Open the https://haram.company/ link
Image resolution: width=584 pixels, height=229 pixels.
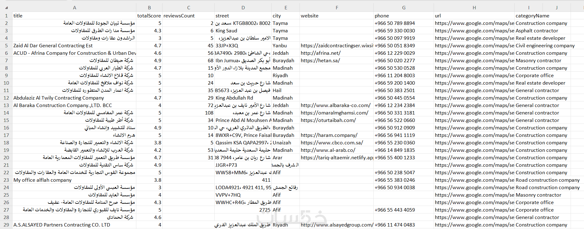(x=329, y=135)
